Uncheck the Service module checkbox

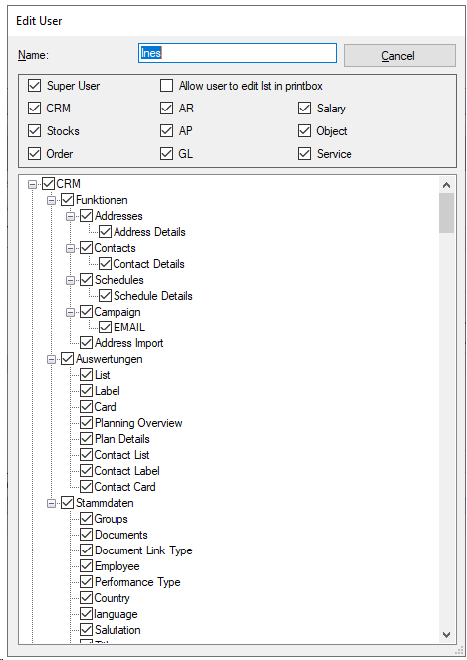click(304, 153)
